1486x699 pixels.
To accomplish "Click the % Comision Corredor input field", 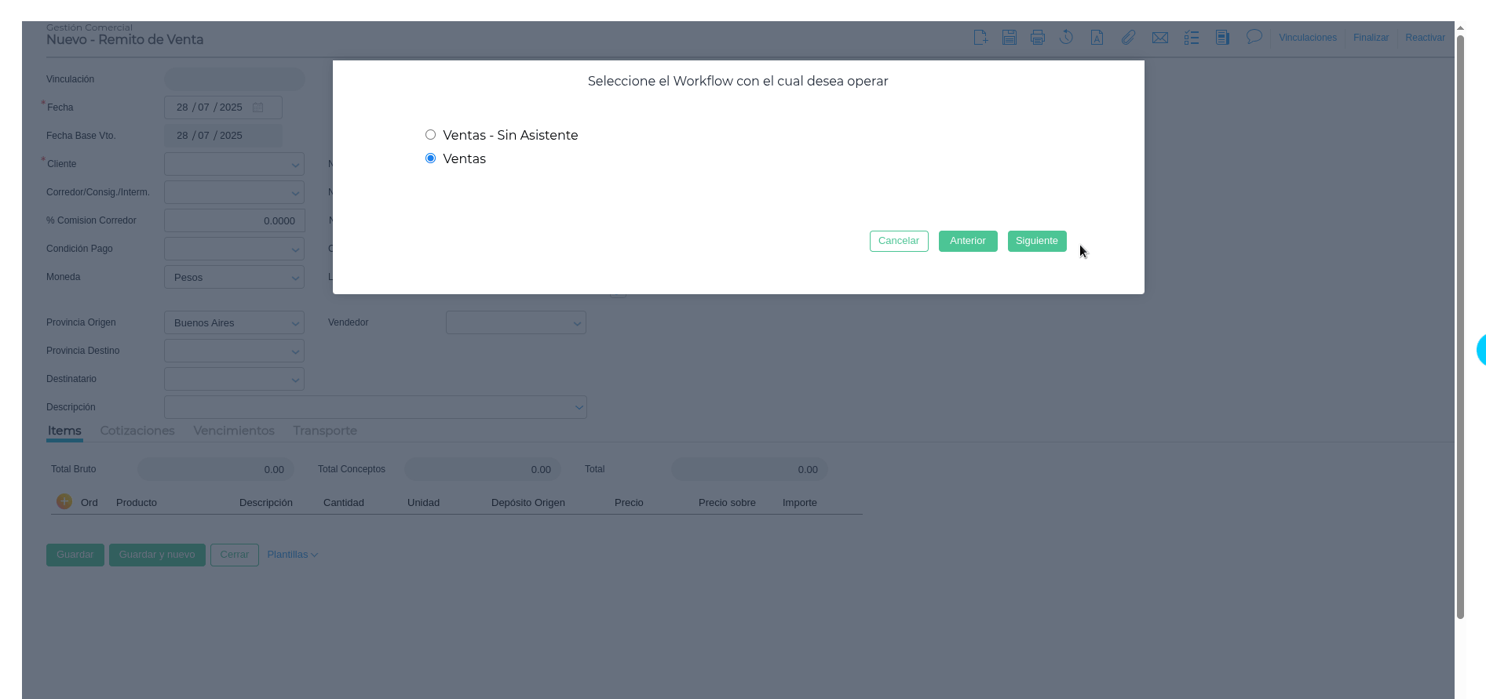I will click(x=234, y=220).
